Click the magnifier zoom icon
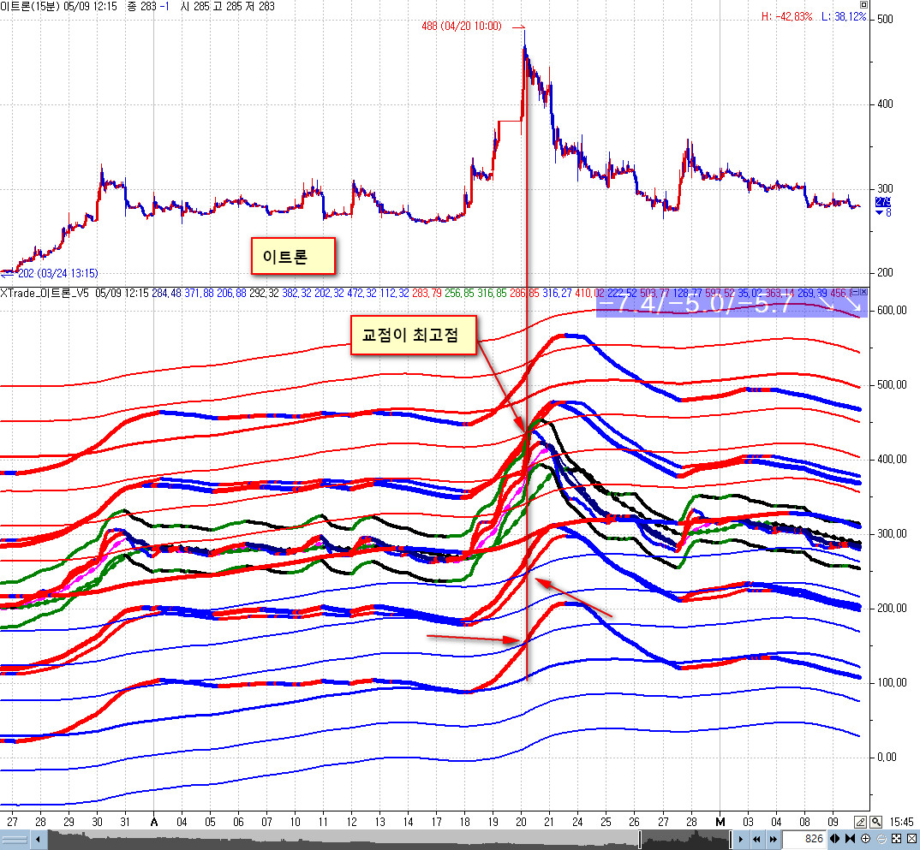 tap(875, 821)
